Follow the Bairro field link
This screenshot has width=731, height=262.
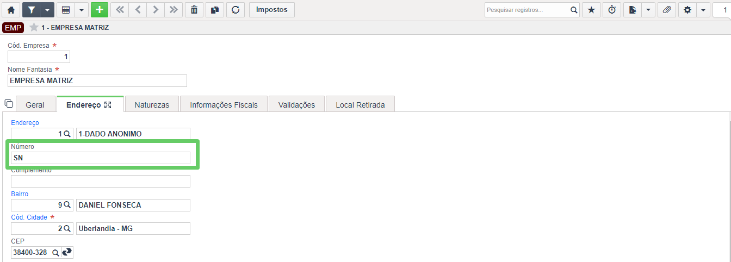pyautogui.click(x=20, y=194)
